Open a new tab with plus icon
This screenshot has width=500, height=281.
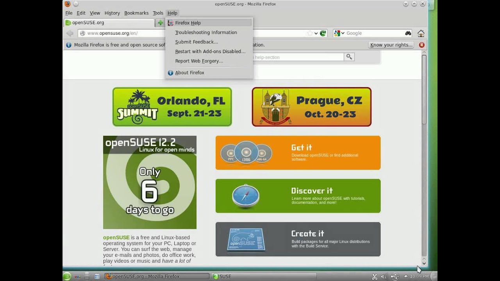(x=160, y=23)
